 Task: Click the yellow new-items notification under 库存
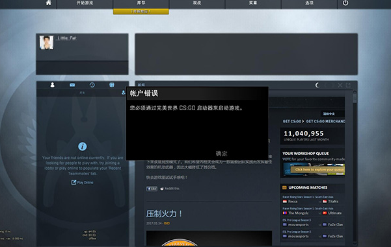point(141,12)
